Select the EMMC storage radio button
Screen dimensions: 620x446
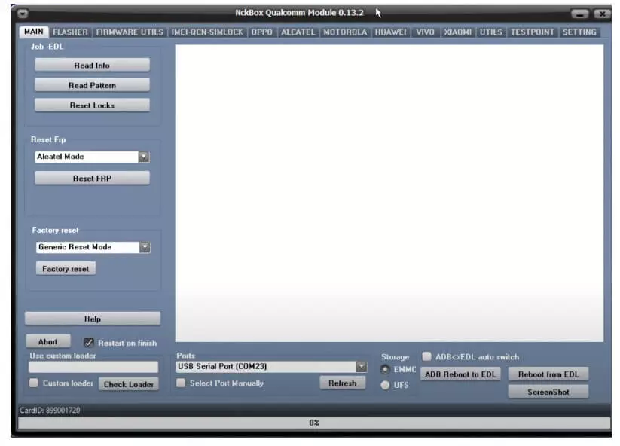(385, 370)
